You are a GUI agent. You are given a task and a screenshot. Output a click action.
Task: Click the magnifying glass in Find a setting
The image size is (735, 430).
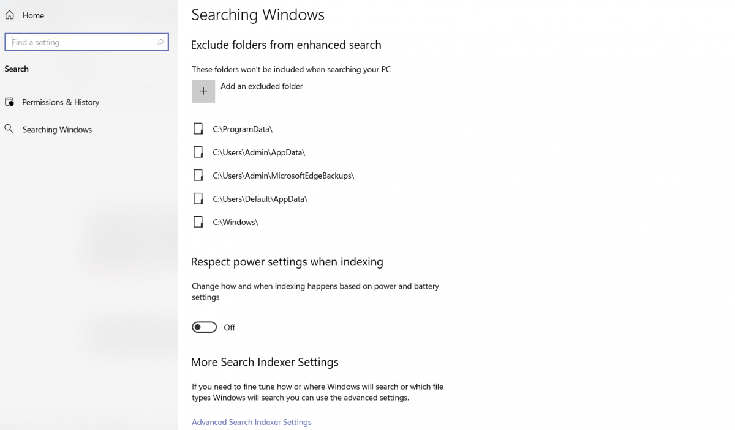[x=160, y=42]
